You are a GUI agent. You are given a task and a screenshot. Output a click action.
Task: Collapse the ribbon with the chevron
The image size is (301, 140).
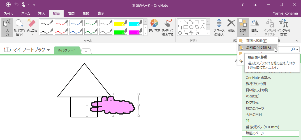coord(297,41)
